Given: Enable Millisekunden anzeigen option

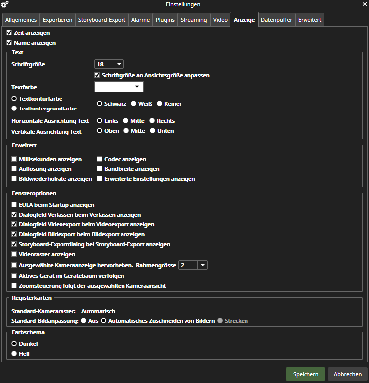Looking at the screenshot, I should point(14,159).
